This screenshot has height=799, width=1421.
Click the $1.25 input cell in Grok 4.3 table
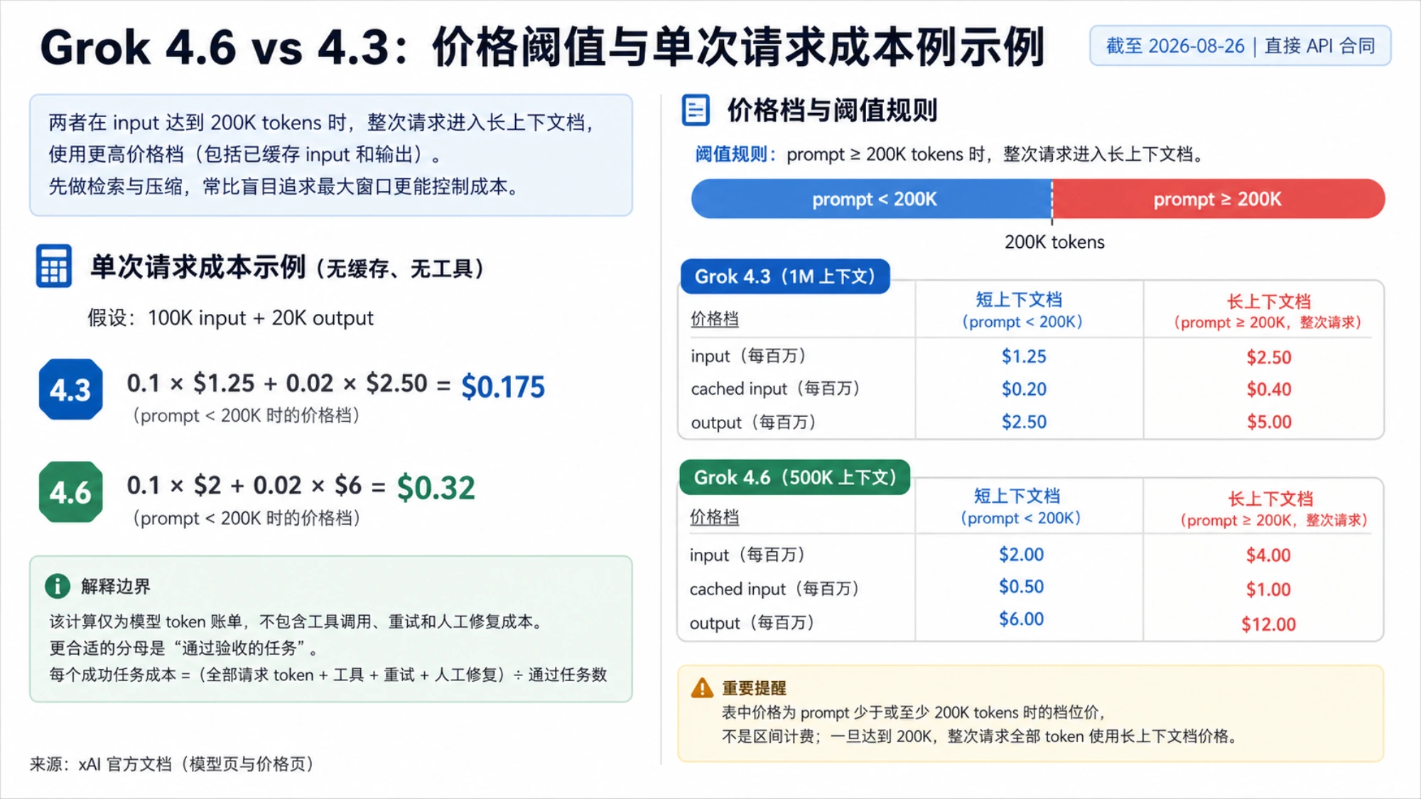coord(1024,357)
